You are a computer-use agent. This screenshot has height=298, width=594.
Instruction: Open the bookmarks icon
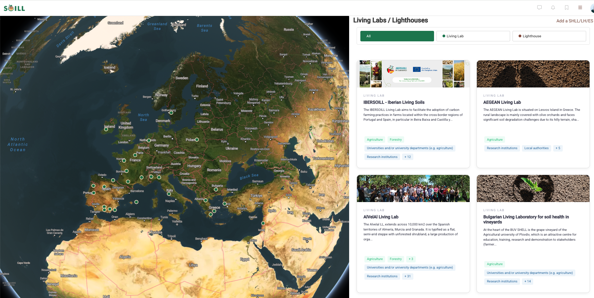click(x=566, y=7)
